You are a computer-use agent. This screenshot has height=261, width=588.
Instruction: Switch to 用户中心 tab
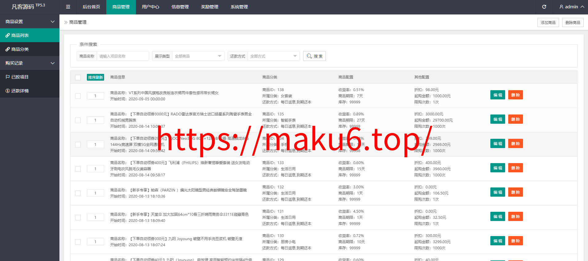pos(151,7)
